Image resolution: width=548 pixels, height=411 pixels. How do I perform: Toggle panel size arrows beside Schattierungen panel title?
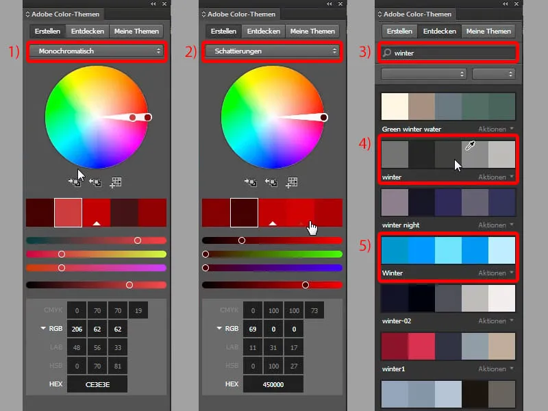pos(203,14)
